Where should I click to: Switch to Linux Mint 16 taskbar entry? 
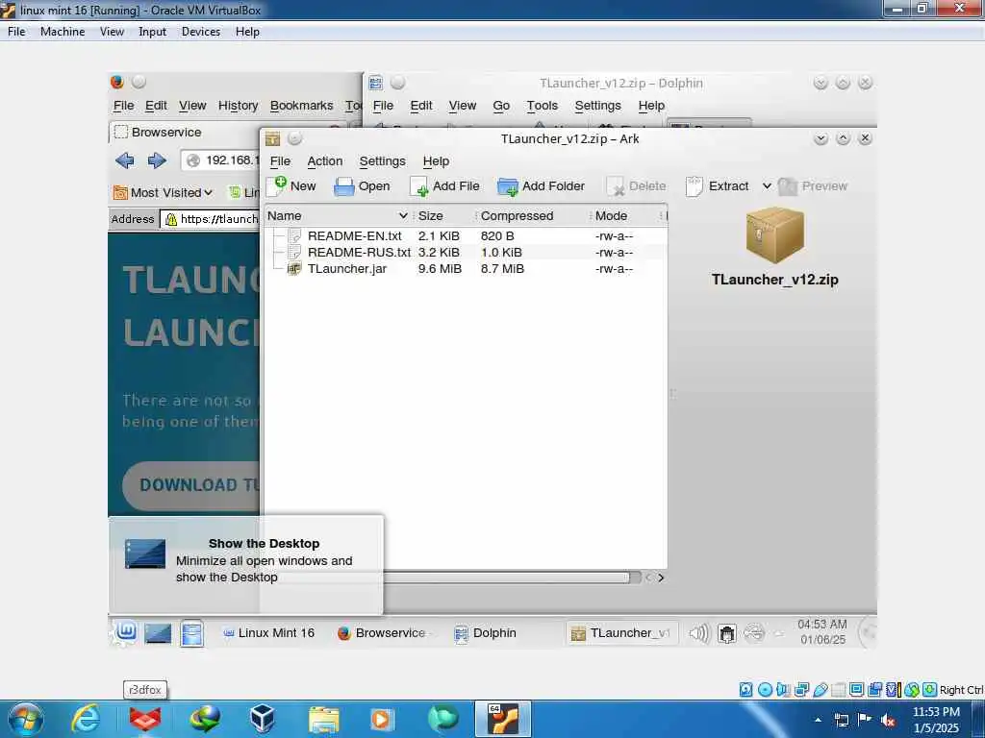tap(269, 632)
